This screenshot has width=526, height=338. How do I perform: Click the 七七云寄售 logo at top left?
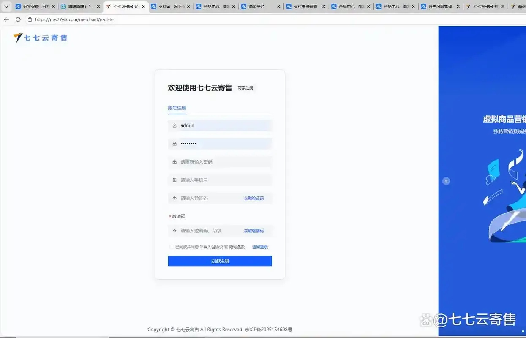[x=40, y=38]
